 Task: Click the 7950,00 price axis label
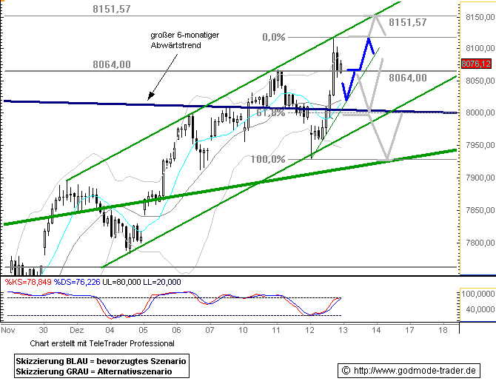coord(480,145)
